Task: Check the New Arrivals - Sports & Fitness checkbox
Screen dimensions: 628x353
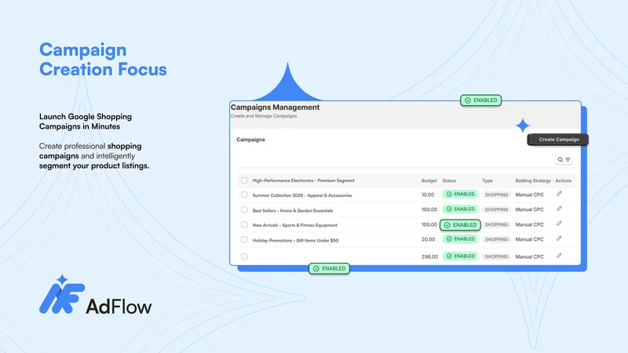Action: [x=244, y=224]
